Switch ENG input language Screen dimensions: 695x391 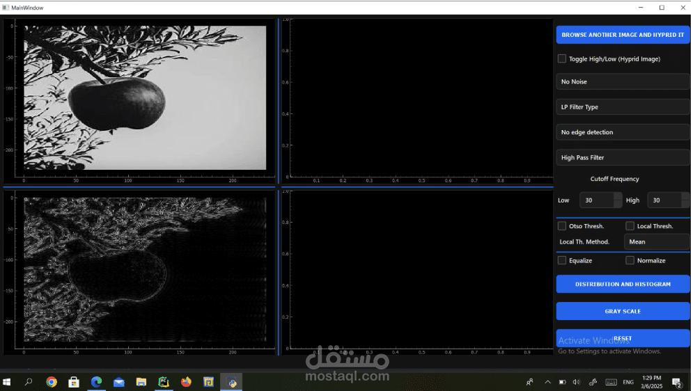click(628, 382)
